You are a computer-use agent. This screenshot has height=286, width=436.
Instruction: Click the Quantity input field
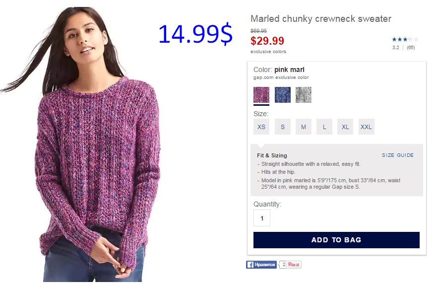tap(262, 218)
